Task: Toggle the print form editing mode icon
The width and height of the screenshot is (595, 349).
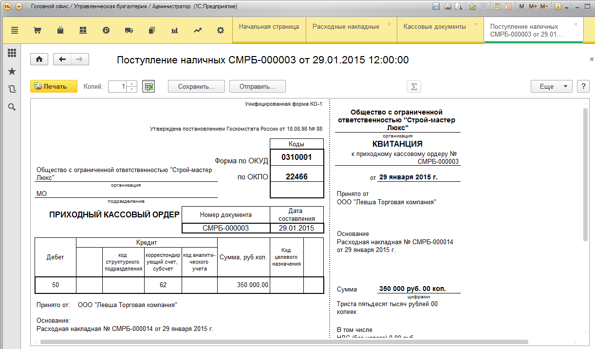Action: coord(149,86)
